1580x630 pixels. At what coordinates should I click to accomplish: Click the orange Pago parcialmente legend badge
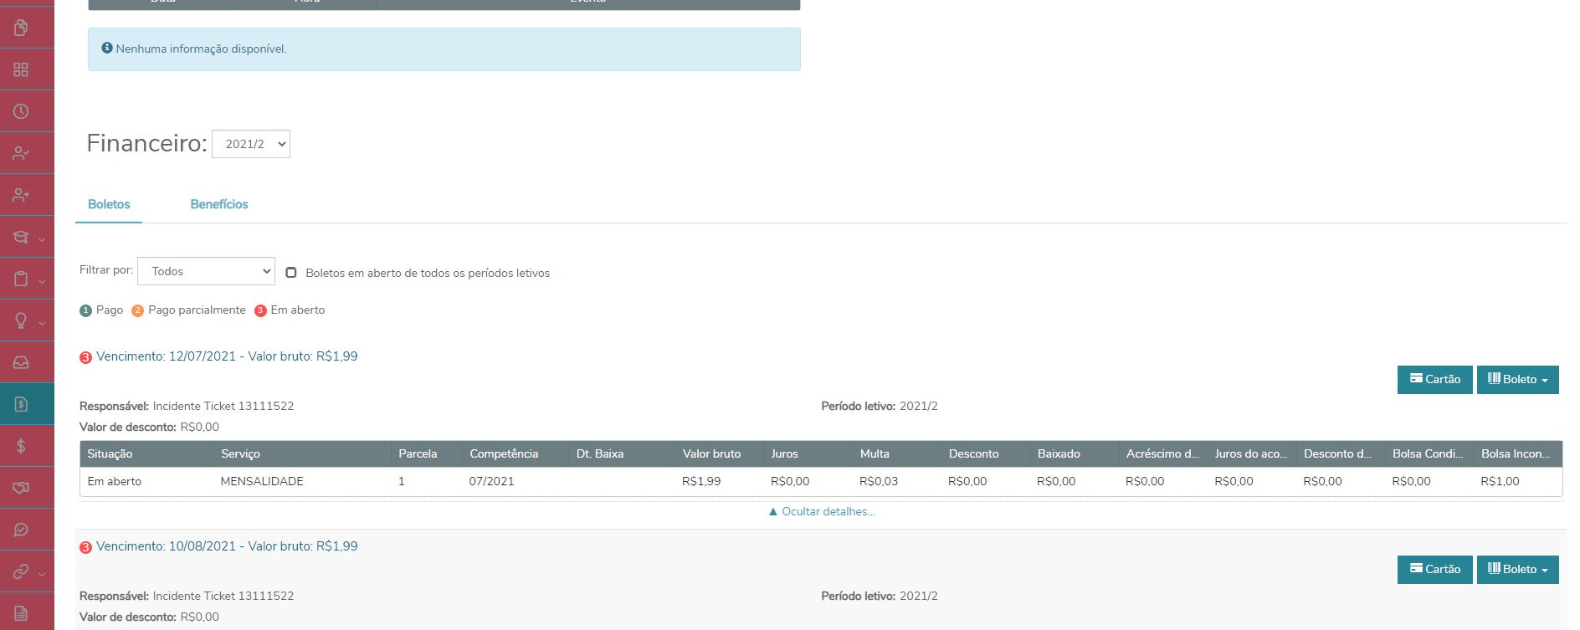coord(137,310)
